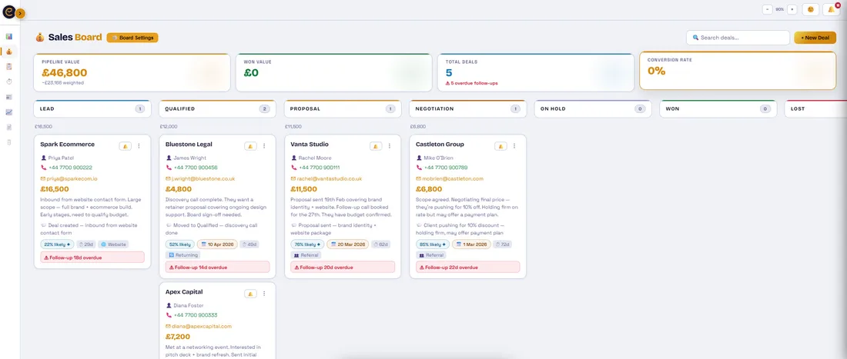Click the bell reminder icon on Spark Ecommerce

(126, 145)
